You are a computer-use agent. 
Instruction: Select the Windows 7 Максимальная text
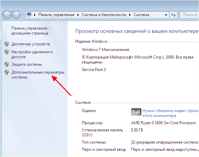coord(105,50)
